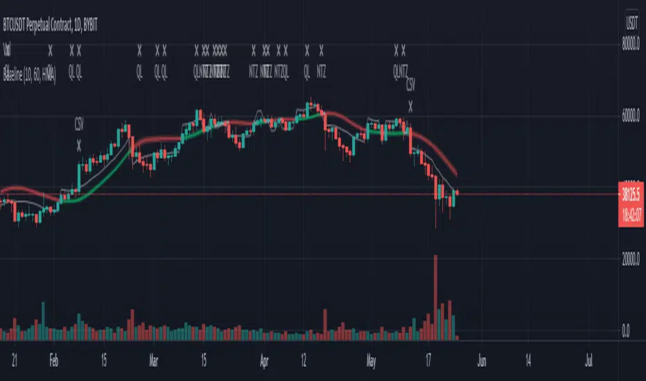Select Jul on the time axis
This screenshot has height=381, width=646.
point(589,360)
